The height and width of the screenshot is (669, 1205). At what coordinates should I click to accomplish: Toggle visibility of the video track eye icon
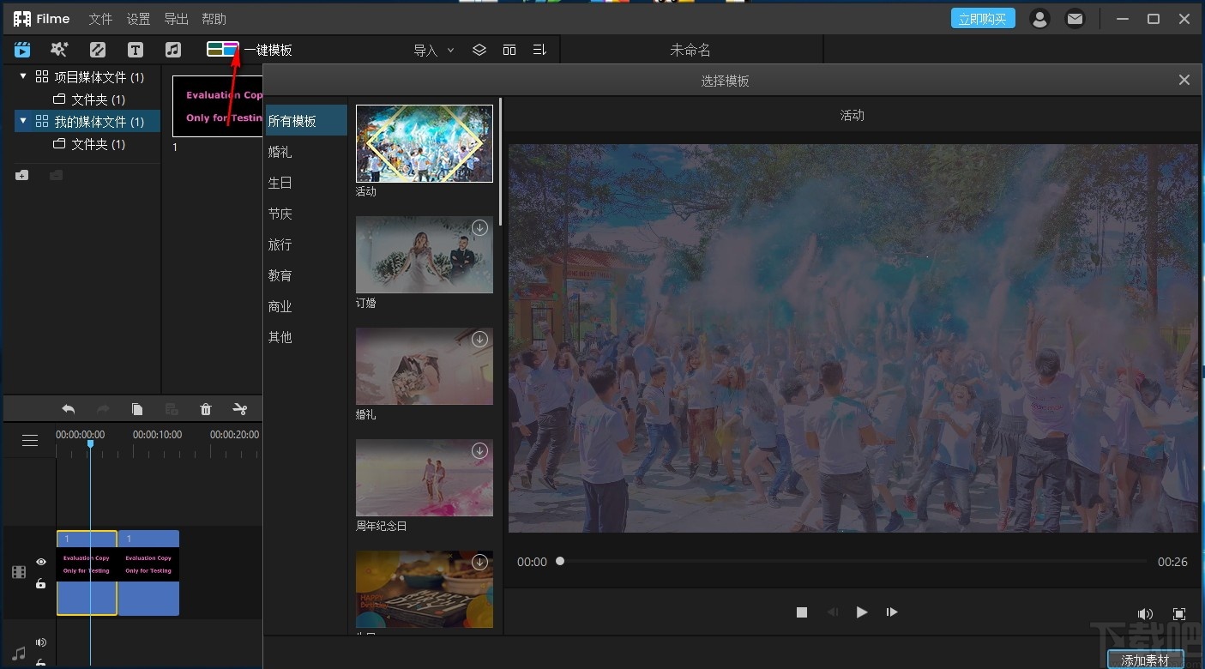coord(40,562)
